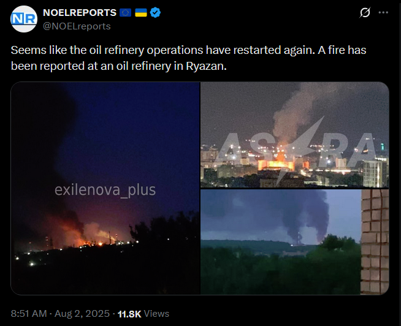401x326 pixels.
Task: Click the brick wall in bottom-right photo
Action: [375, 242]
